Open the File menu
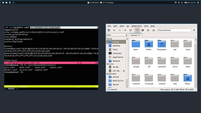 (109, 26)
